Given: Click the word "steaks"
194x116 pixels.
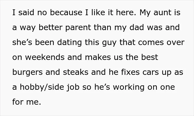Looking at the screenshot, I should click(x=76, y=72).
